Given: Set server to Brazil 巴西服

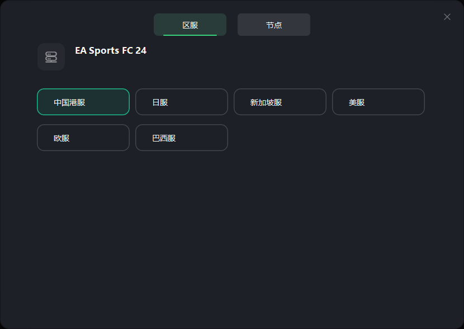Looking at the screenshot, I should pyautogui.click(x=182, y=138).
